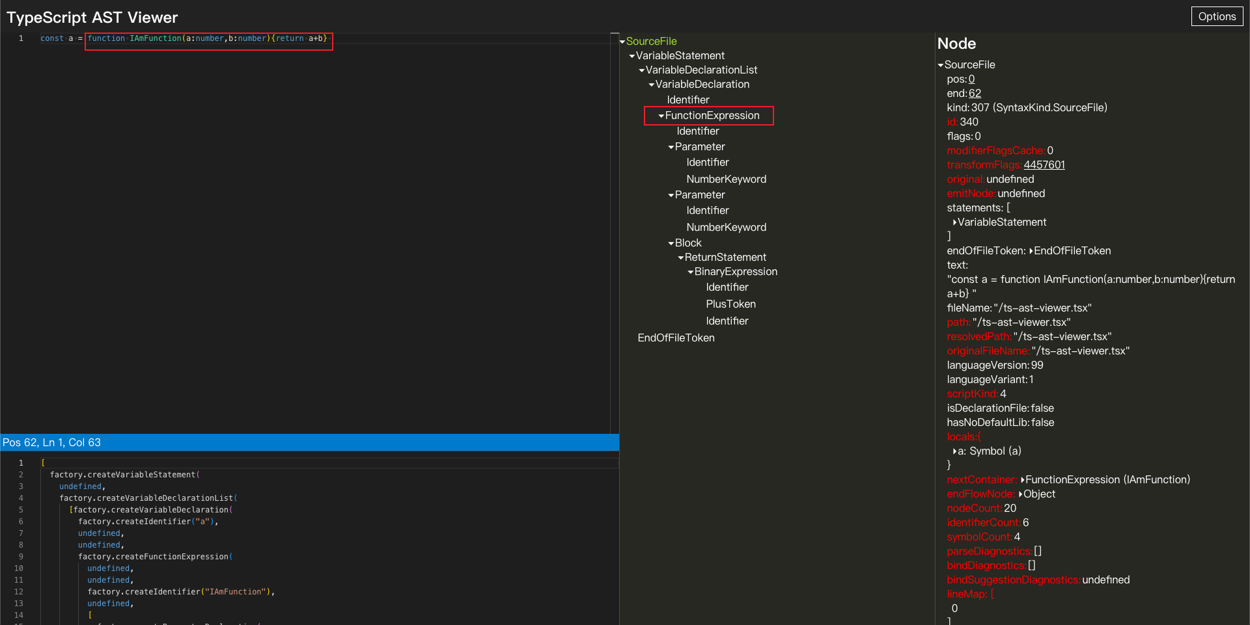
Task: Select the PlusToken tree item
Action: [730, 304]
